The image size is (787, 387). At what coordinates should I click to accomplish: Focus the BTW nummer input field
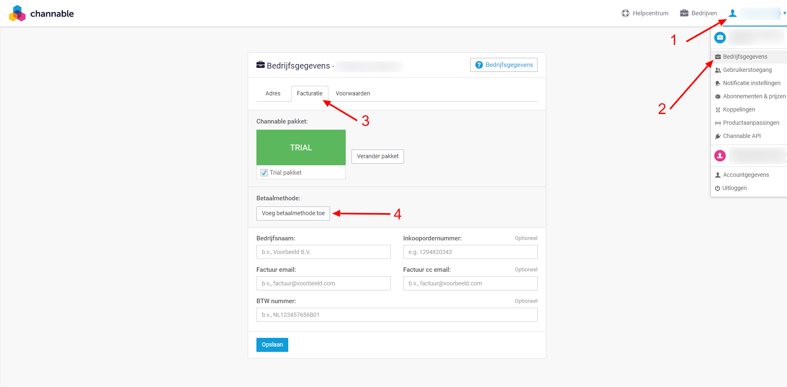(x=397, y=315)
